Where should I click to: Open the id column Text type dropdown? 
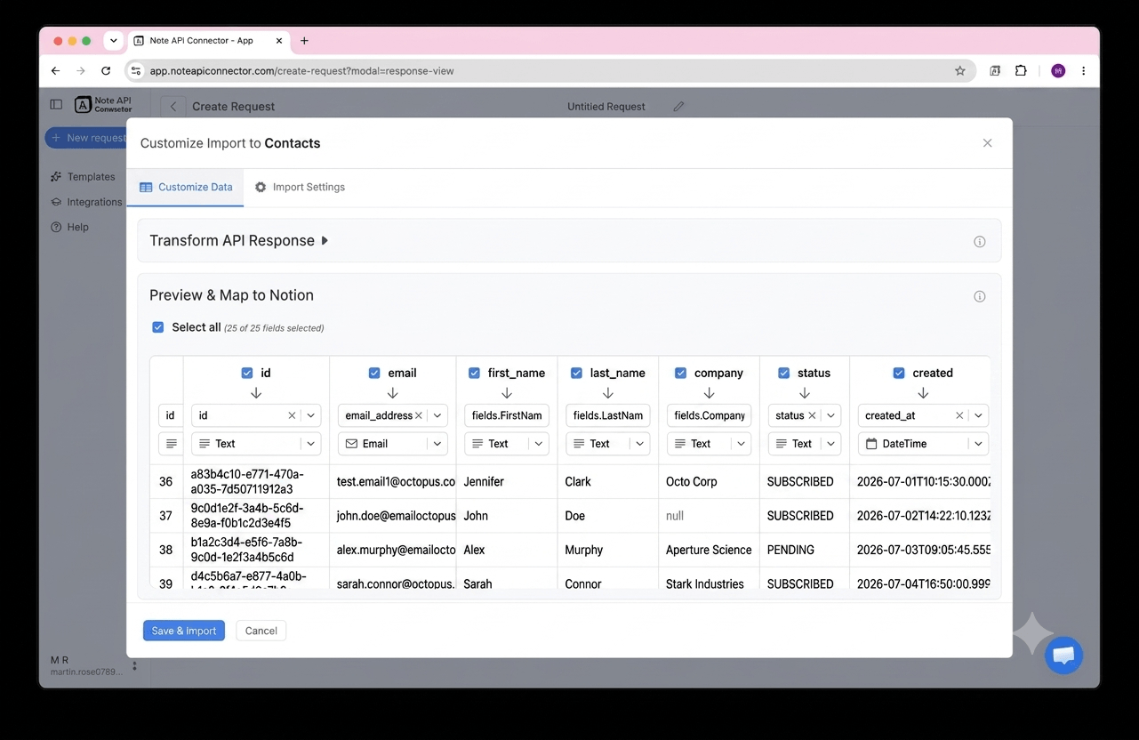[255, 444]
